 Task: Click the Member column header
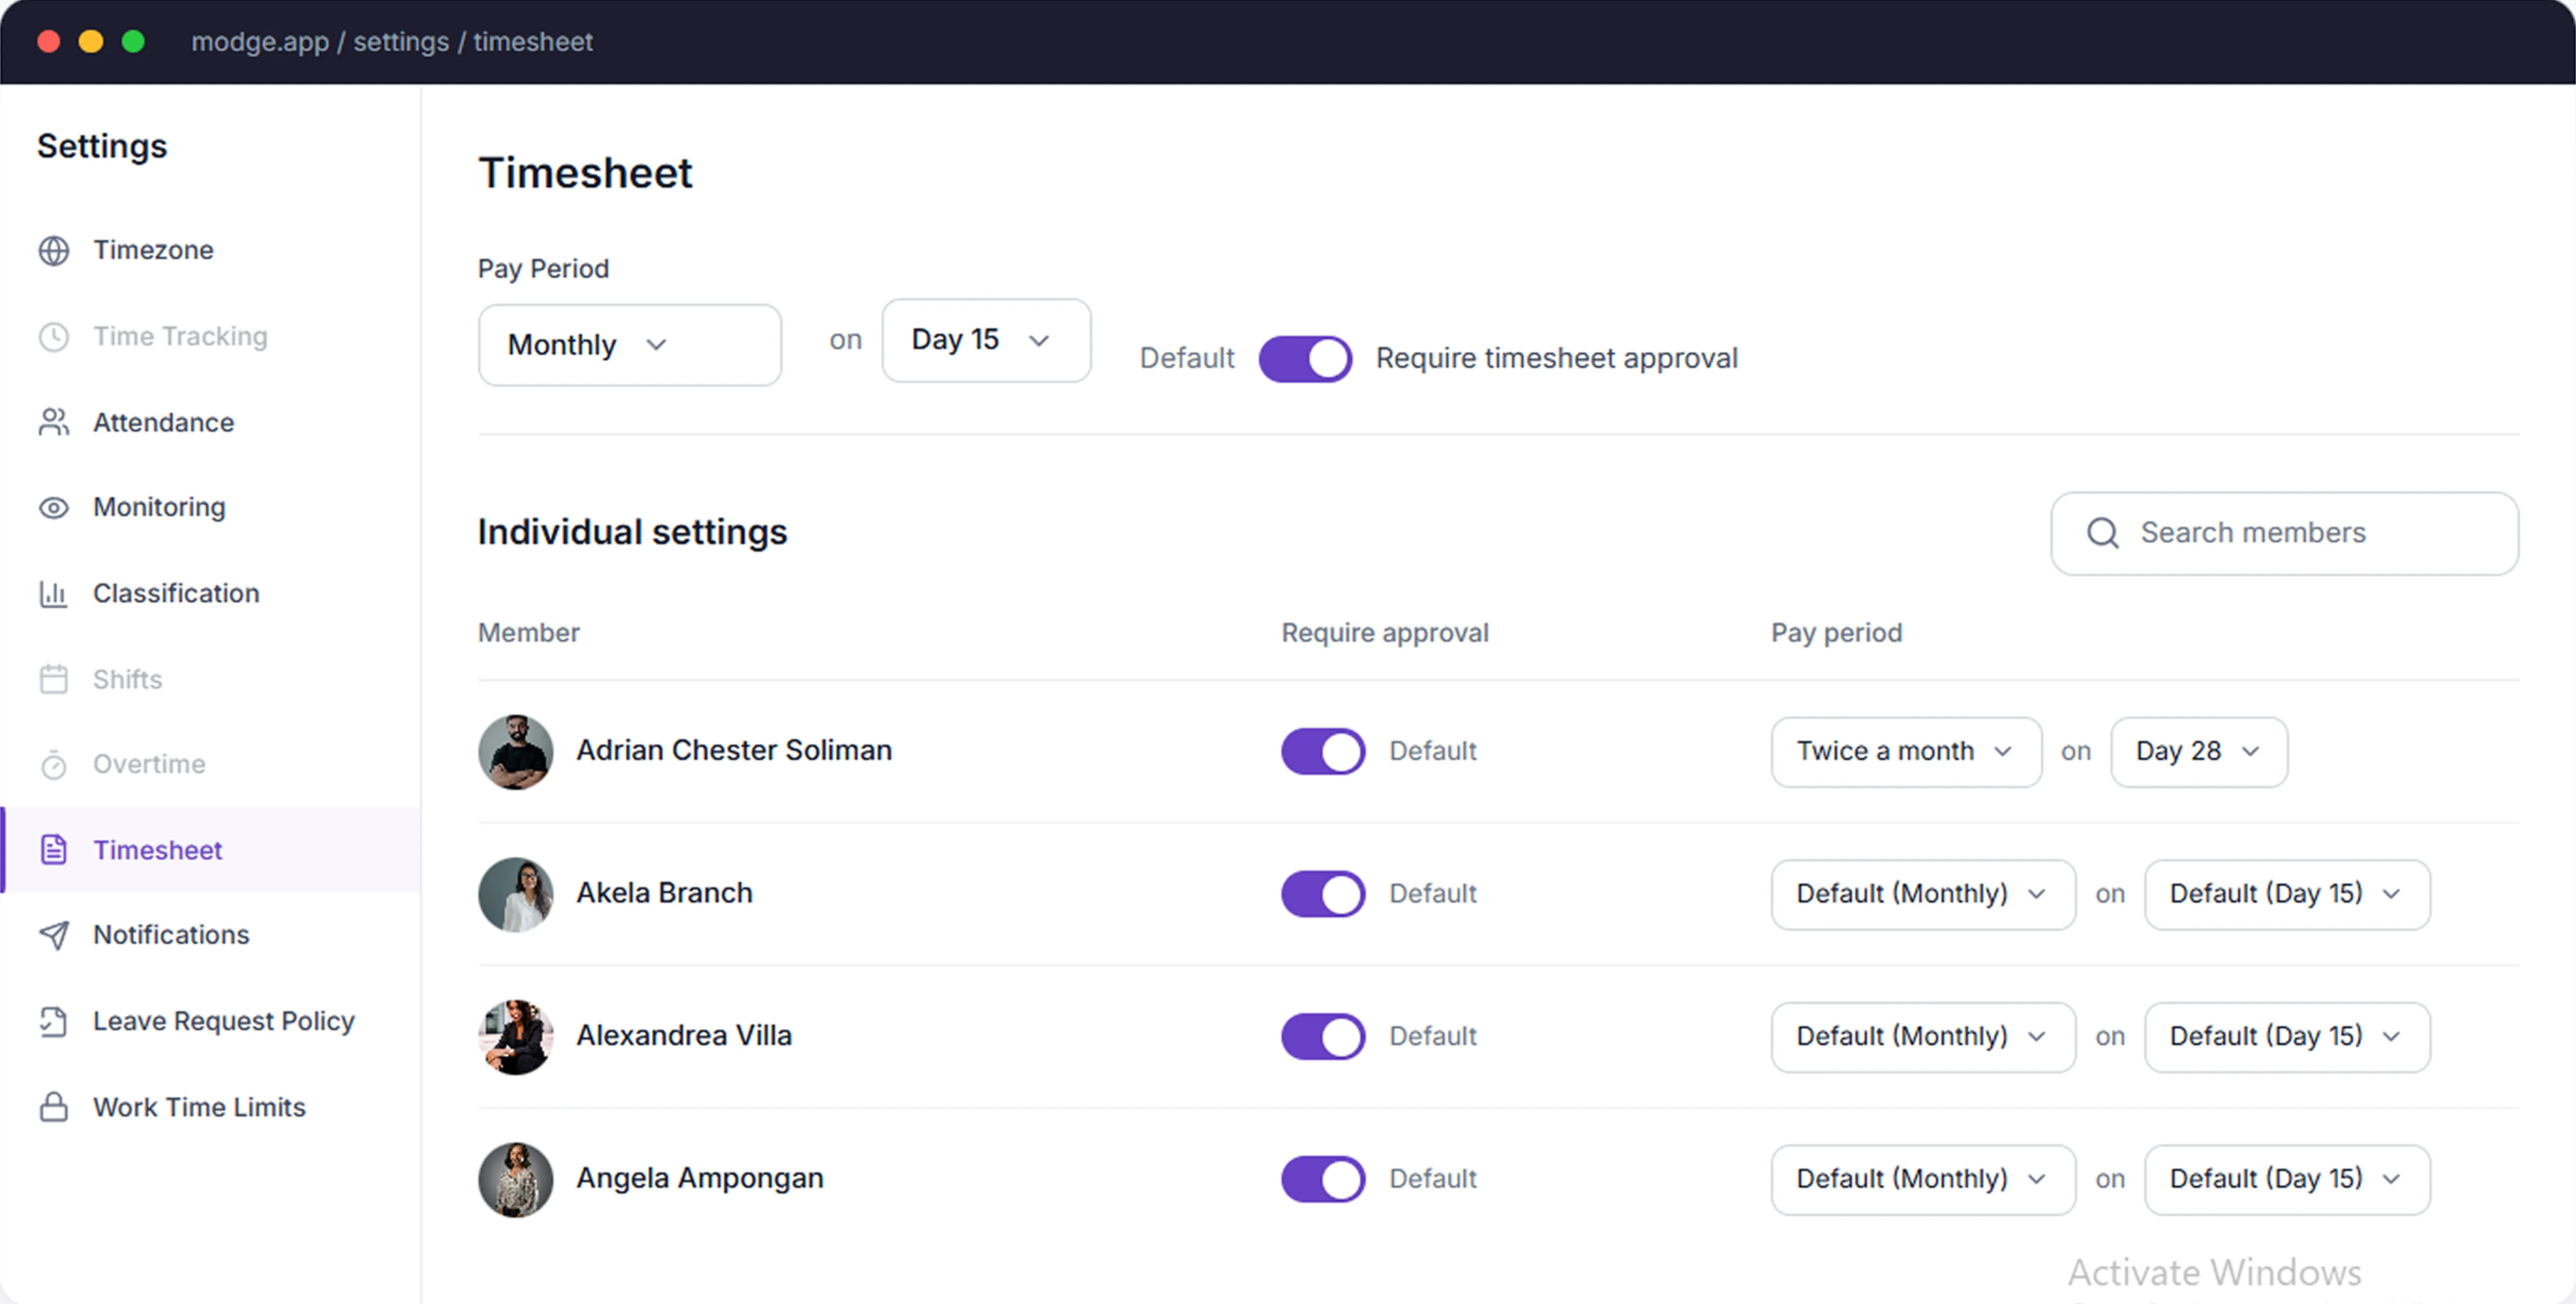click(529, 633)
